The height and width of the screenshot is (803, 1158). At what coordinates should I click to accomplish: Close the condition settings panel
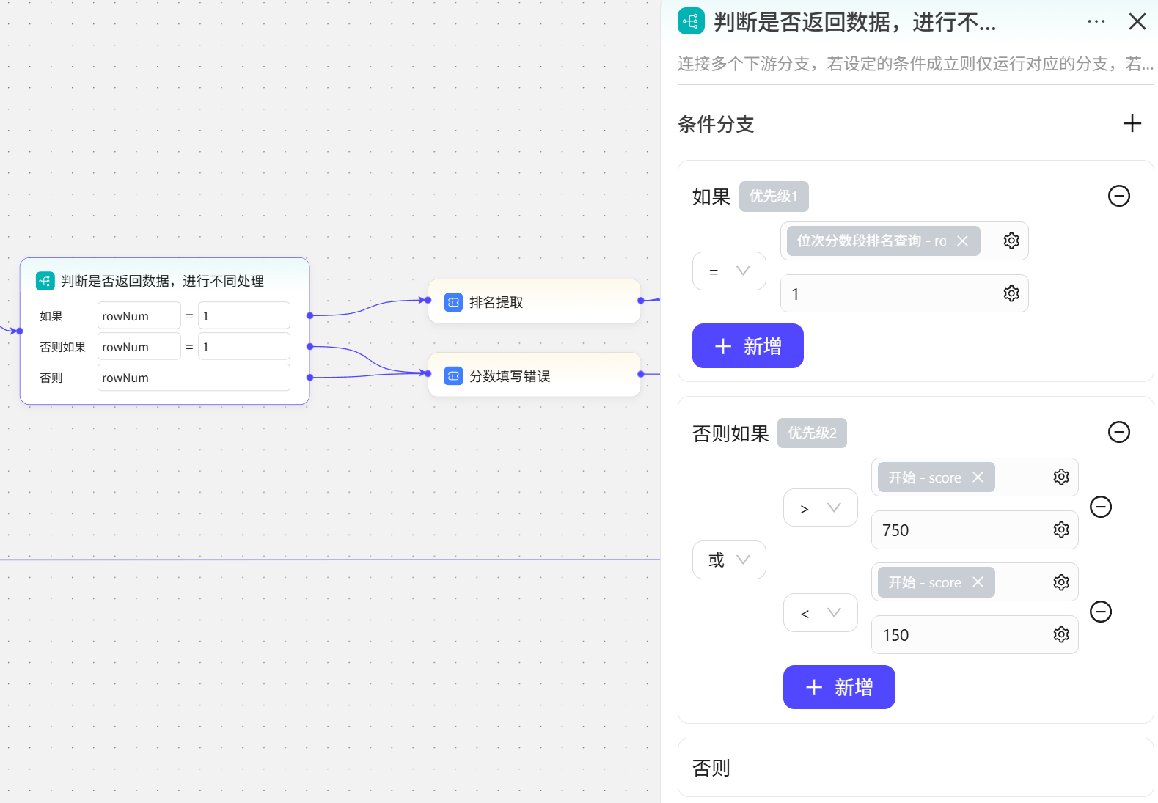[1137, 22]
